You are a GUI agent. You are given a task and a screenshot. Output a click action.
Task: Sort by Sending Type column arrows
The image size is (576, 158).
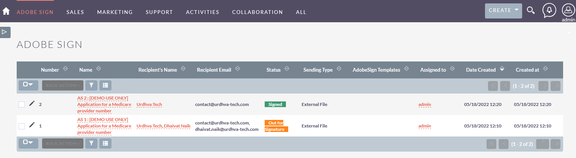[339, 69]
